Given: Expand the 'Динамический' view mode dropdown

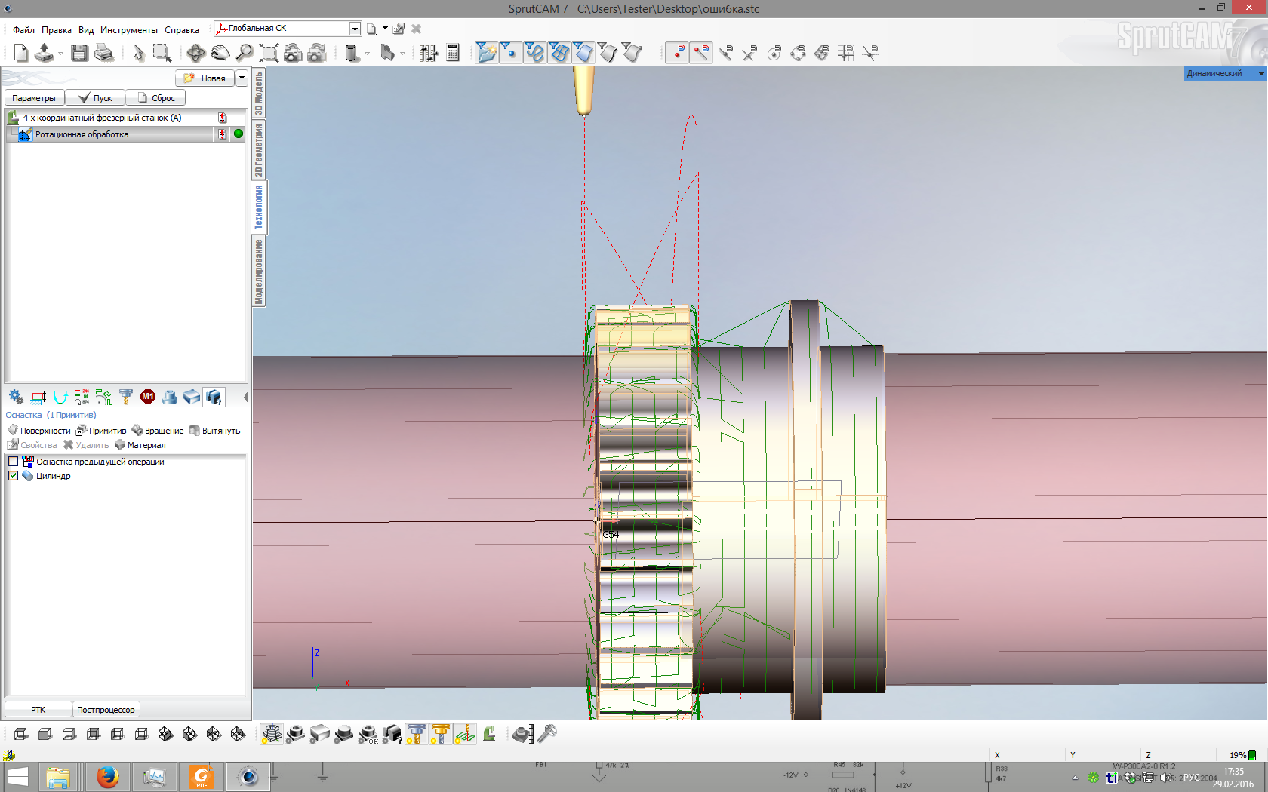Looking at the screenshot, I should [1261, 73].
